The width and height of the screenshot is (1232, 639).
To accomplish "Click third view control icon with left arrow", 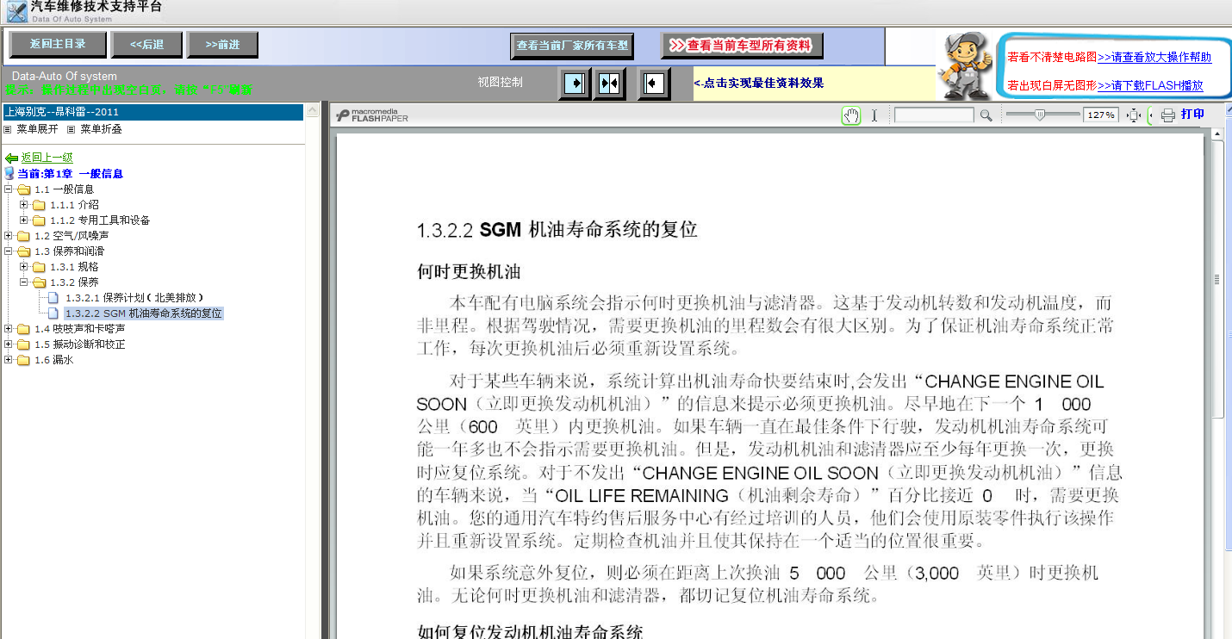I will pyautogui.click(x=654, y=84).
